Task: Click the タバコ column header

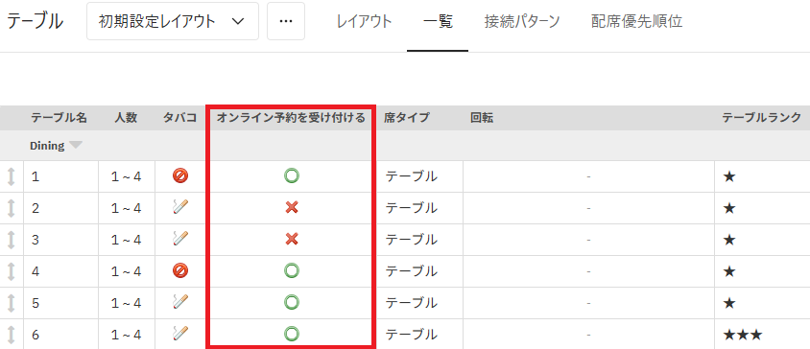Action: tap(180, 118)
